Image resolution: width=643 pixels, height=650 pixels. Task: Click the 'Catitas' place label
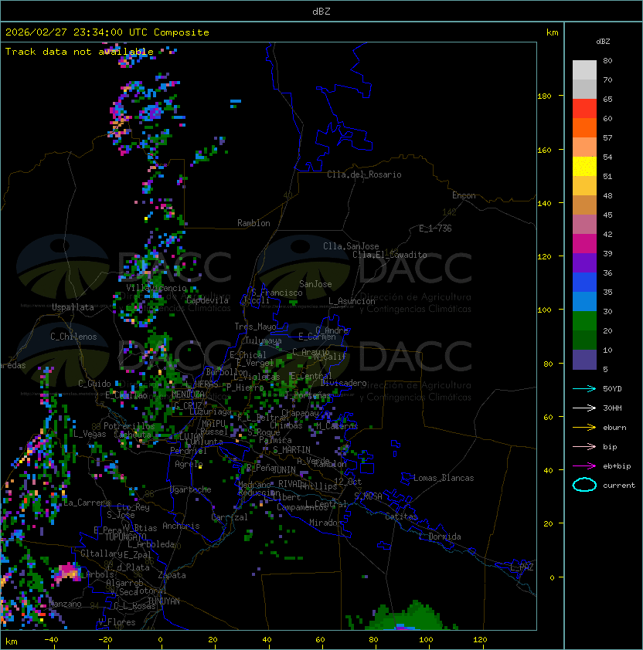point(401,516)
